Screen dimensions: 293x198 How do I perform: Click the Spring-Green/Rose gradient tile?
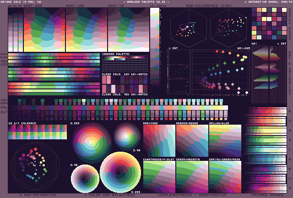click(x=225, y=176)
